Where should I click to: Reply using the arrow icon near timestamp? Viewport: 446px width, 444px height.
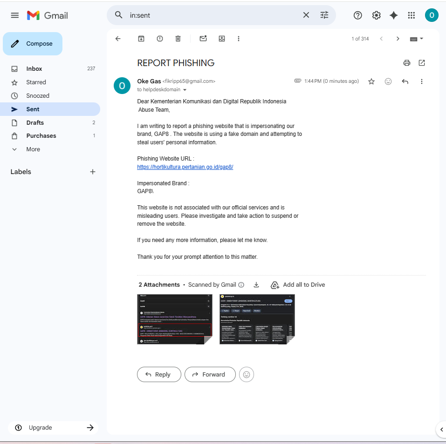coord(405,81)
